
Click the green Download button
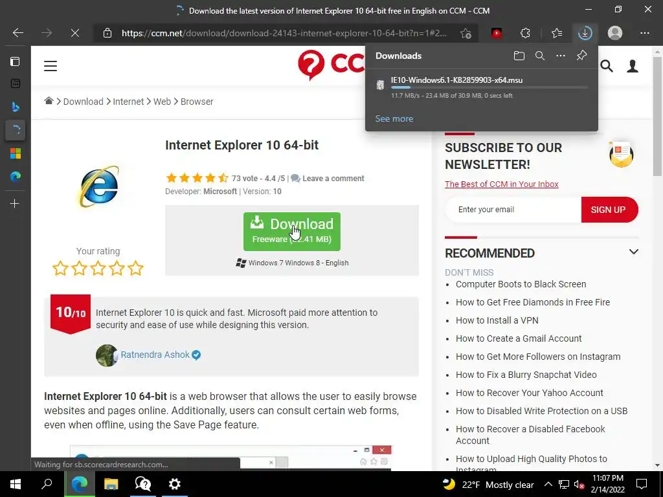[x=292, y=231]
